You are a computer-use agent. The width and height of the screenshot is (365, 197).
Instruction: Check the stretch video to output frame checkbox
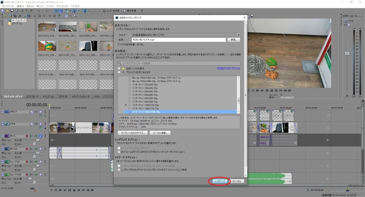pos(119,152)
